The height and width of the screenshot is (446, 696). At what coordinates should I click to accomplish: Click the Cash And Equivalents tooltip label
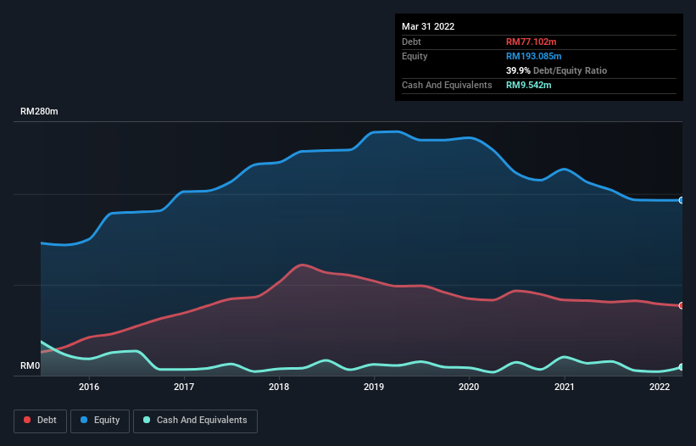[x=447, y=85]
